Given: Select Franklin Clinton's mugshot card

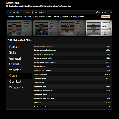Looking at the screenshot, I should [46, 28].
